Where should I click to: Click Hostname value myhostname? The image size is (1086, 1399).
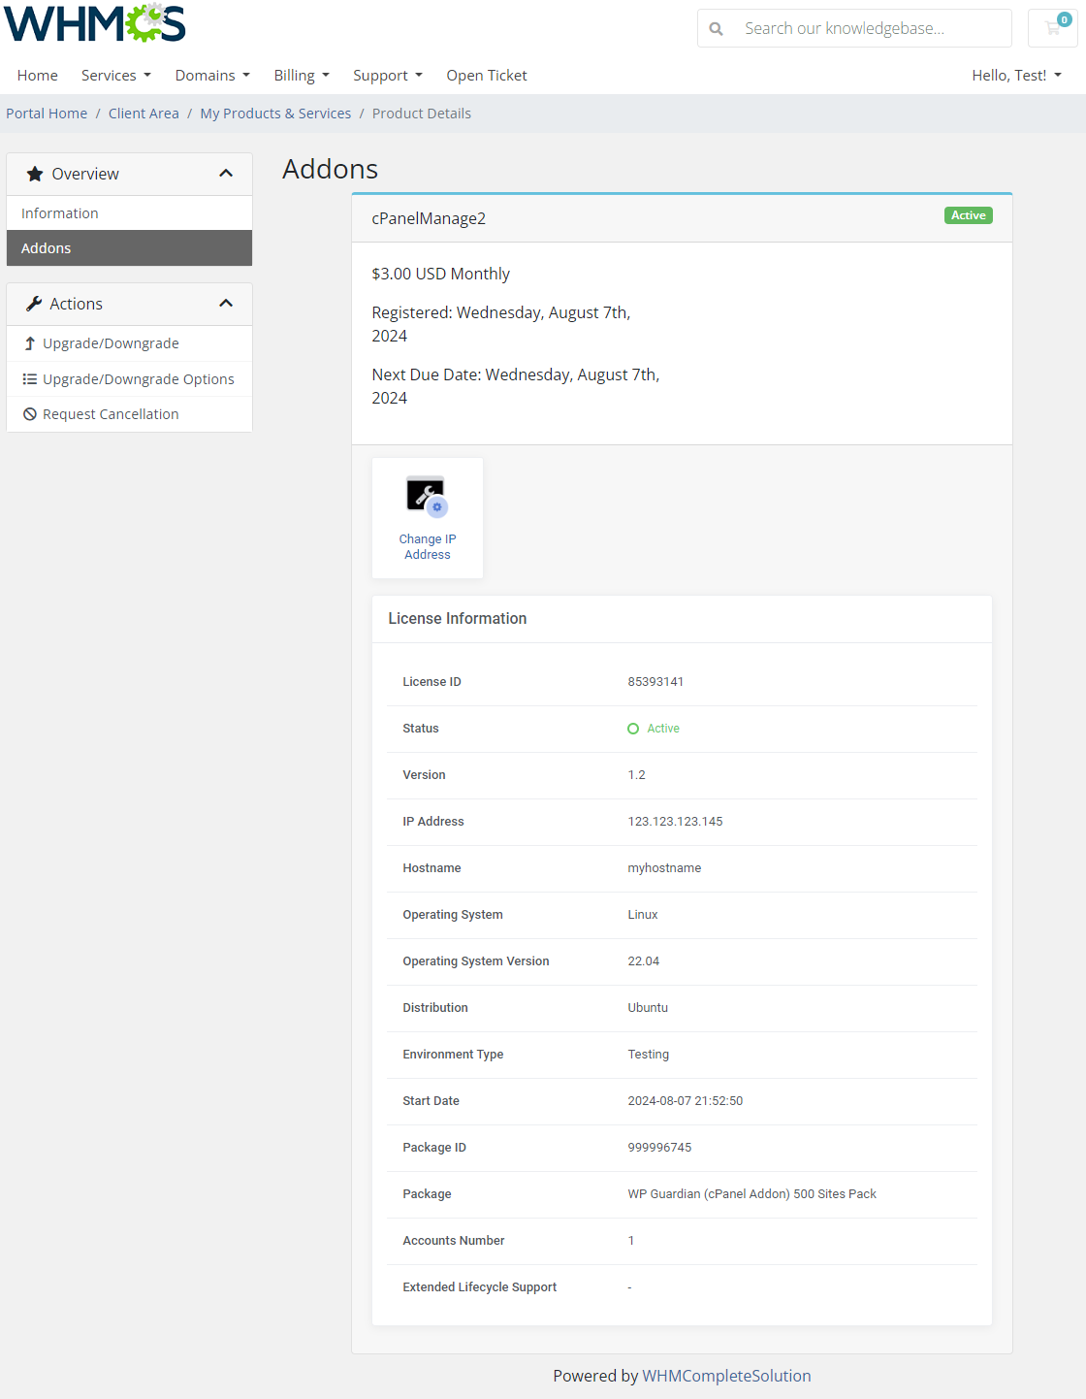click(664, 868)
